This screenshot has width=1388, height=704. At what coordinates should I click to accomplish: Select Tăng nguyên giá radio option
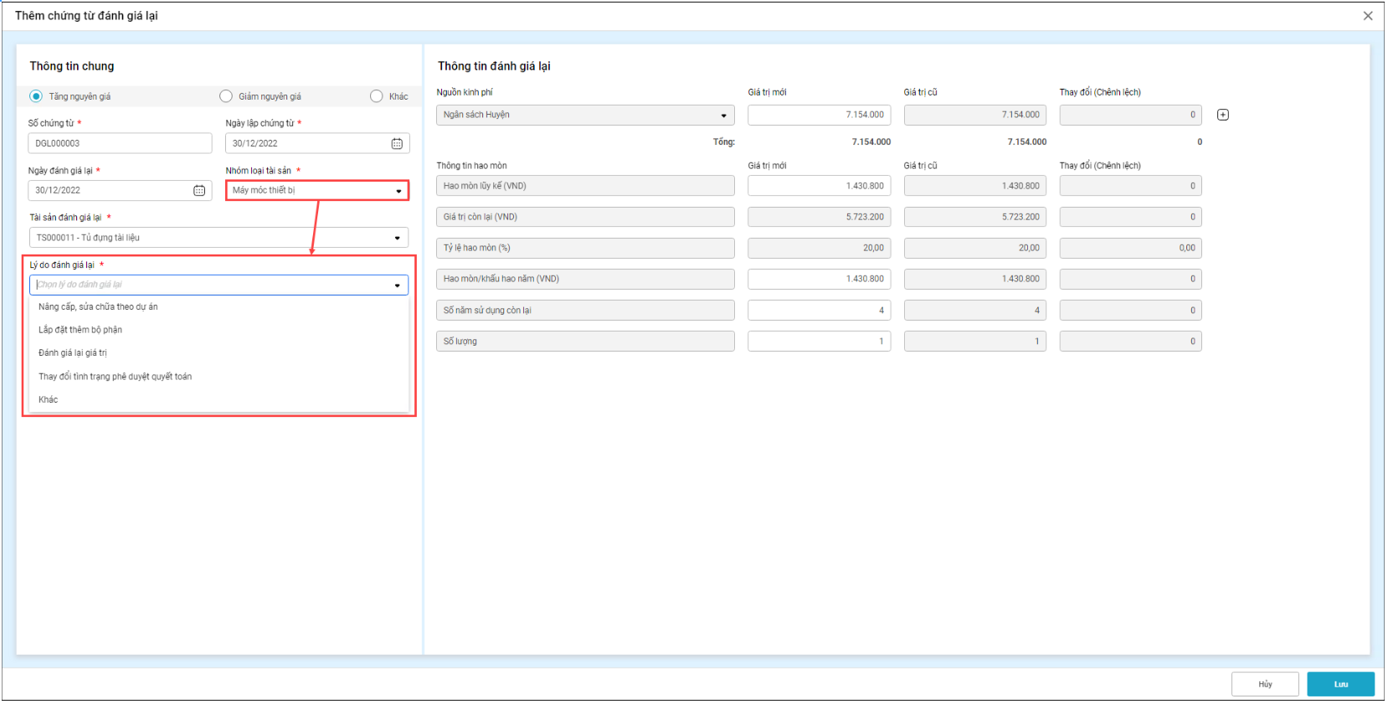[37, 96]
